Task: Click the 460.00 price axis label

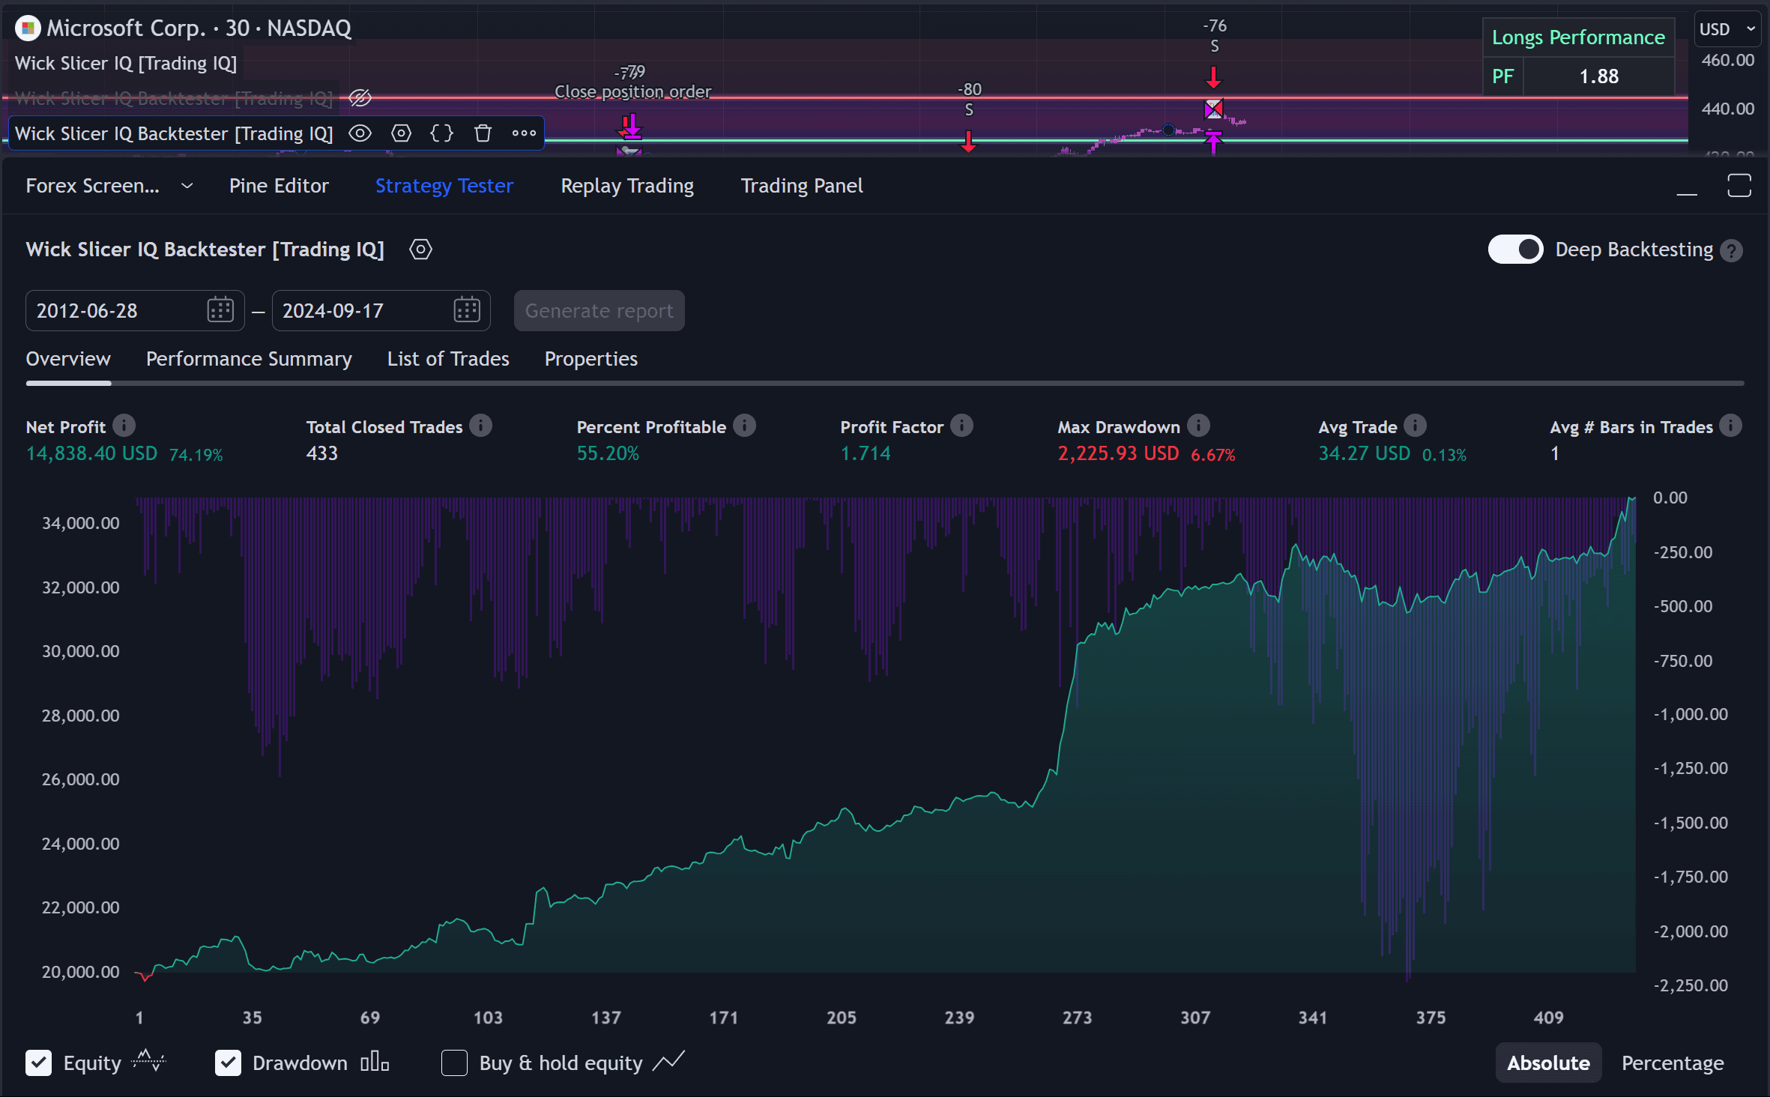Action: point(1728,60)
